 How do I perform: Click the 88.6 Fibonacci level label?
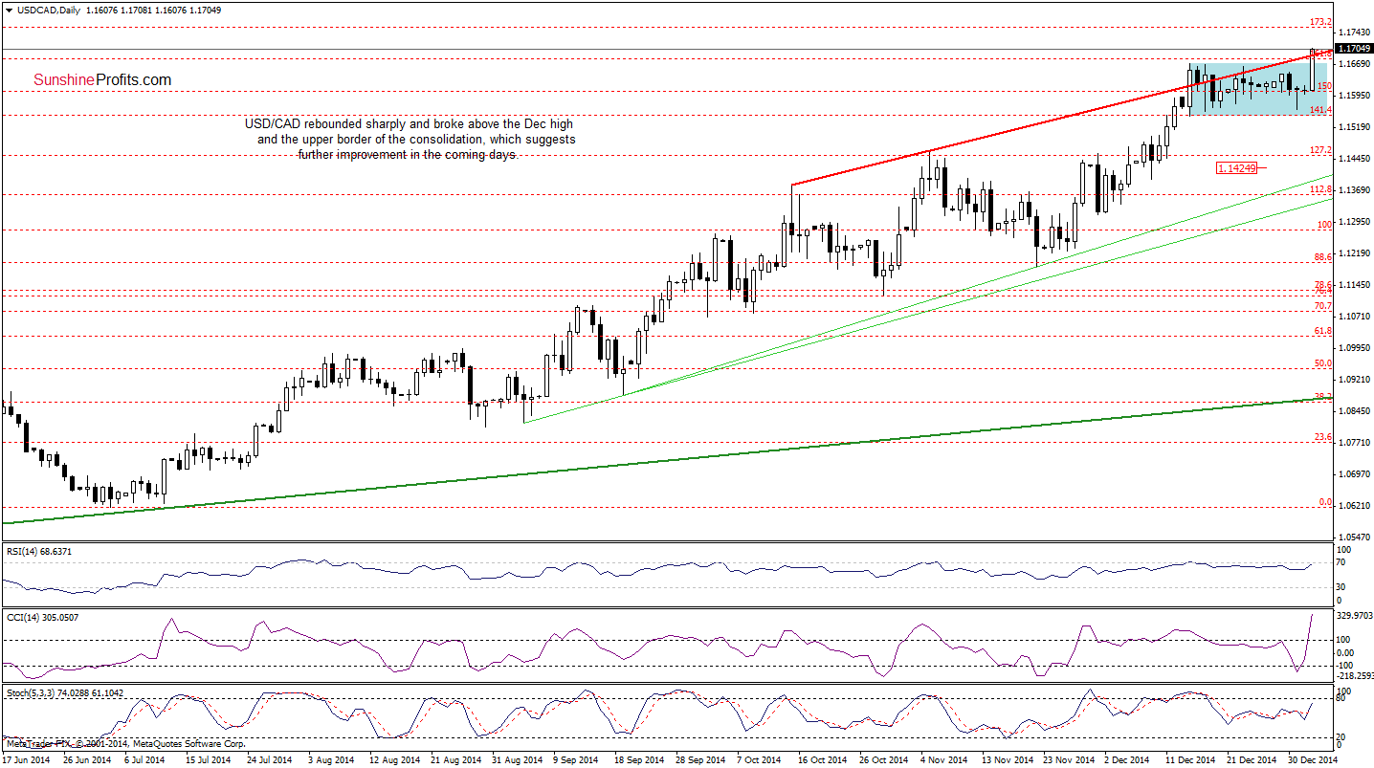1324,256
